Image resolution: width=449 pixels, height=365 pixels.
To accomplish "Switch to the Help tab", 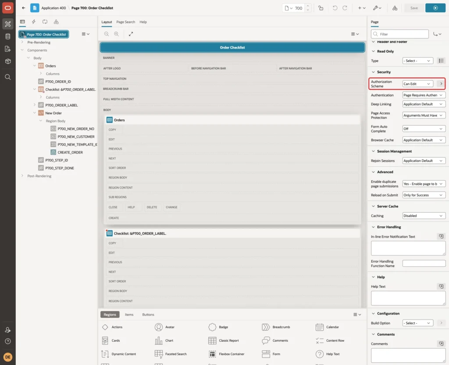I will tap(143, 22).
